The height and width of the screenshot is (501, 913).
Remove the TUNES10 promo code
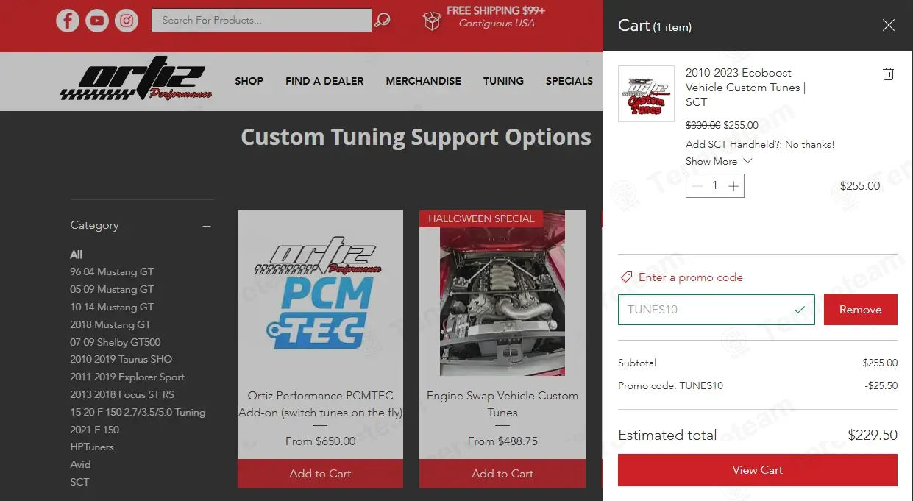coord(860,310)
